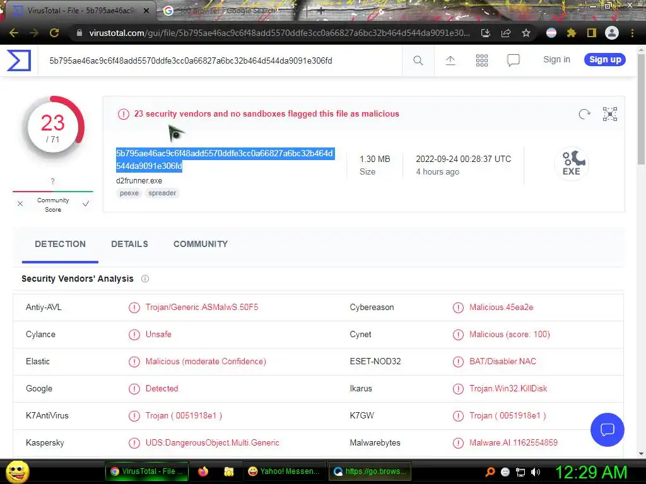This screenshot has height=484, width=646.
Task: Open the file similarity graph icon
Action: (x=610, y=114)
